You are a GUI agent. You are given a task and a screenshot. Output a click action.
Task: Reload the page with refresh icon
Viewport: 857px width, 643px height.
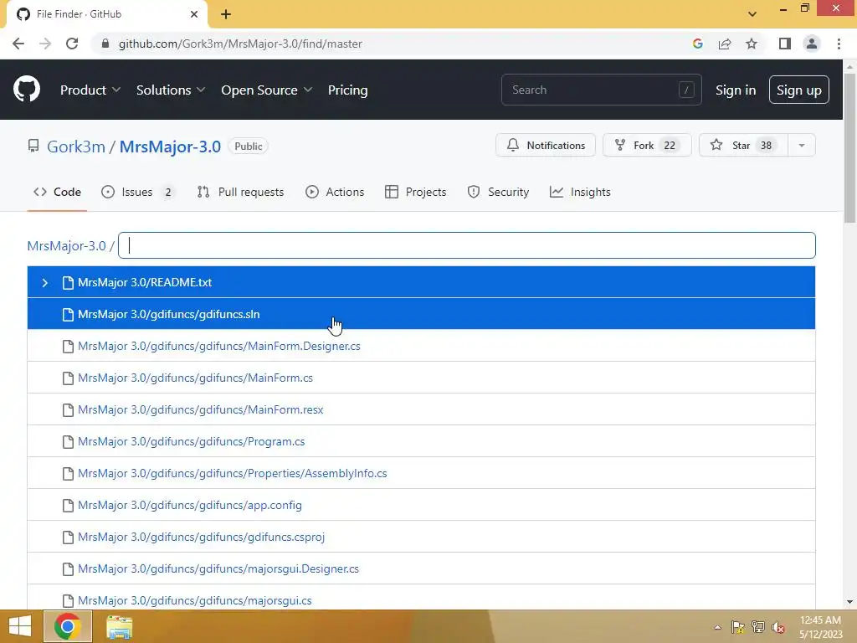72,44
